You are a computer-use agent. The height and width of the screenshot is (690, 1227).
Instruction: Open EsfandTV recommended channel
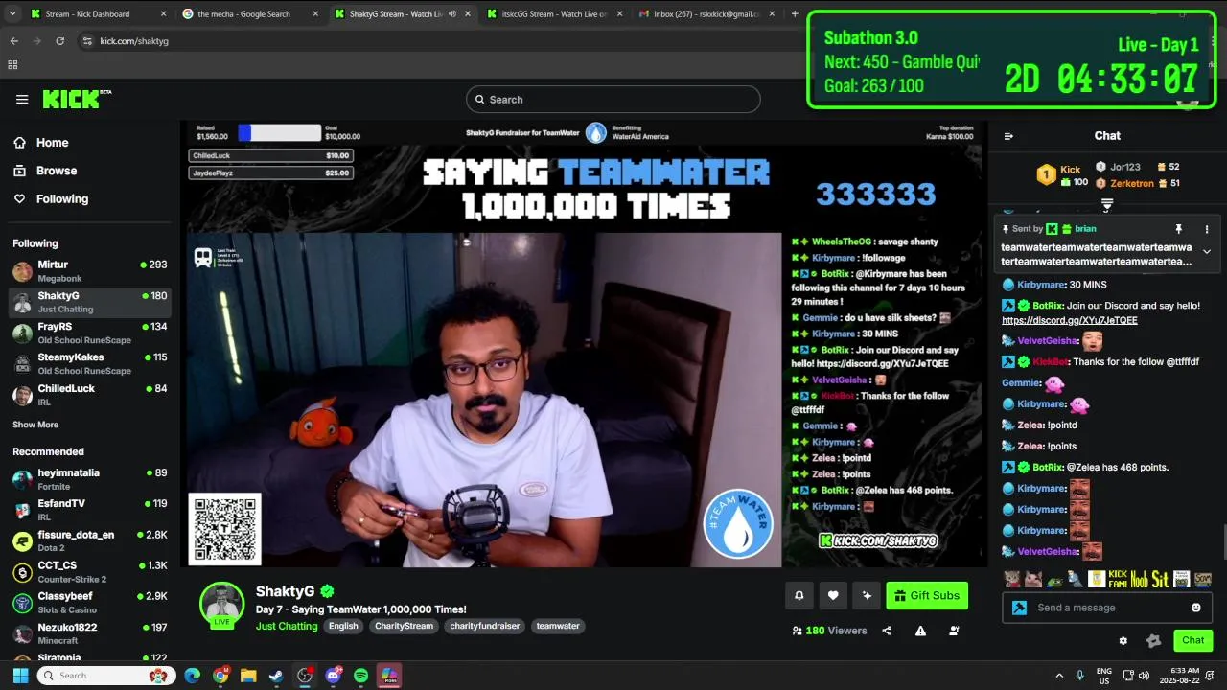(90, 510)
